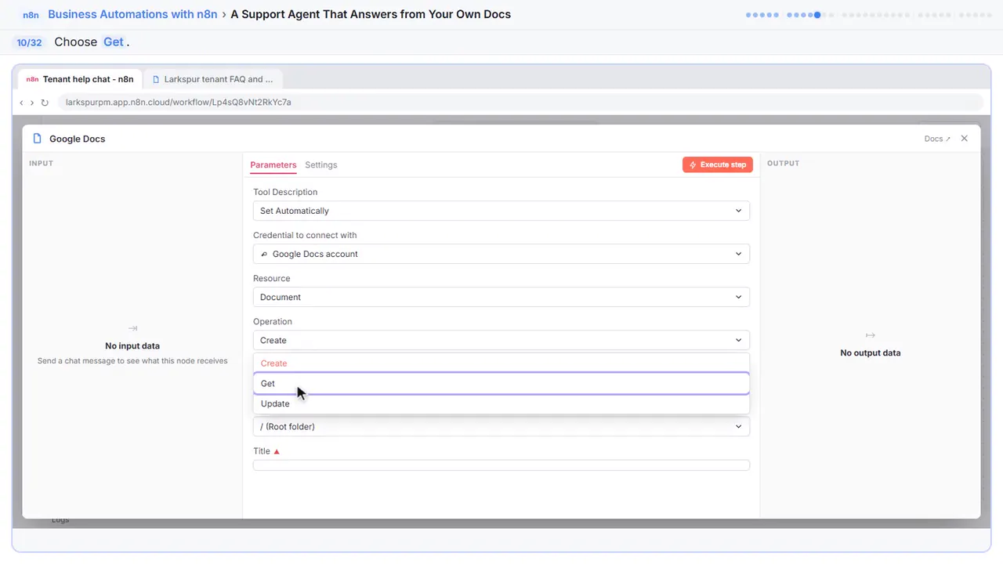Open the Larkspur tenant FAQ browser tab
The width and height of the screenshot is (1003, 564).
point(213,79)
